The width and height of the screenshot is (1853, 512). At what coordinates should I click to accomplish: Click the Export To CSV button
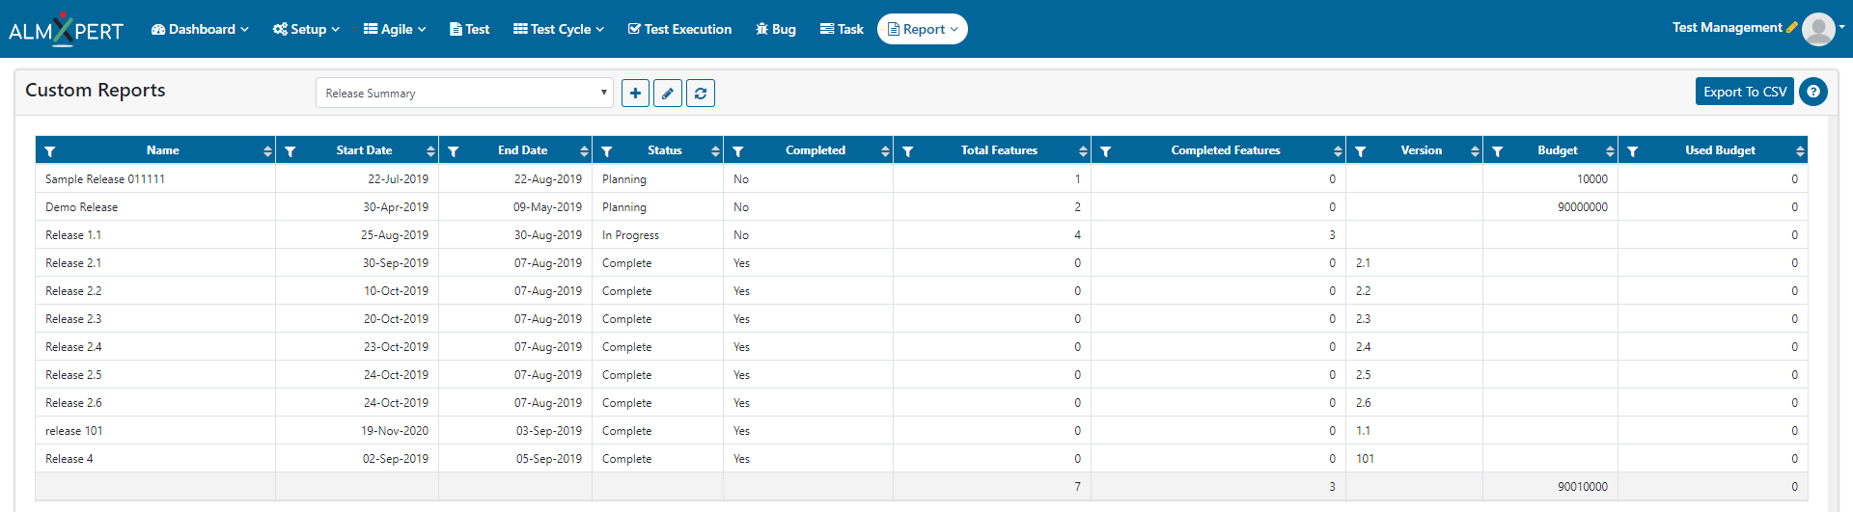pyautogui.click(x=1745, y=92)
